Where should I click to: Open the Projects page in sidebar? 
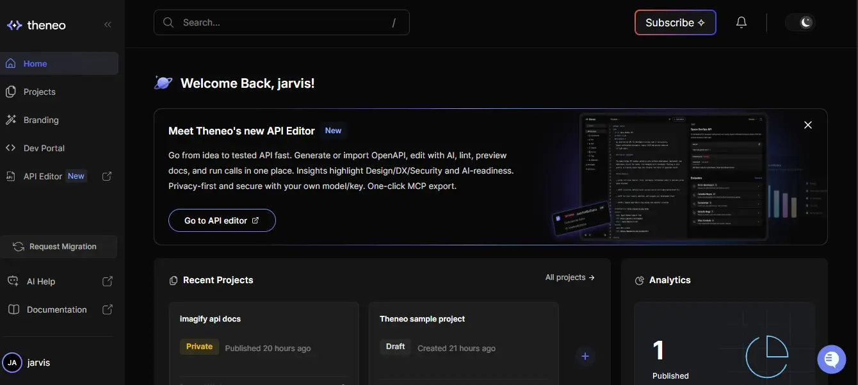[40, 92]
